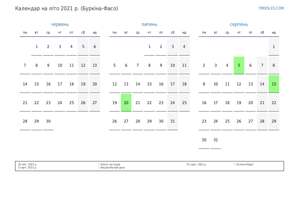This screenshot has height=212, width=299.
Task: Click the Успіння Марії legend entry
Action: (x=245, y=164)
